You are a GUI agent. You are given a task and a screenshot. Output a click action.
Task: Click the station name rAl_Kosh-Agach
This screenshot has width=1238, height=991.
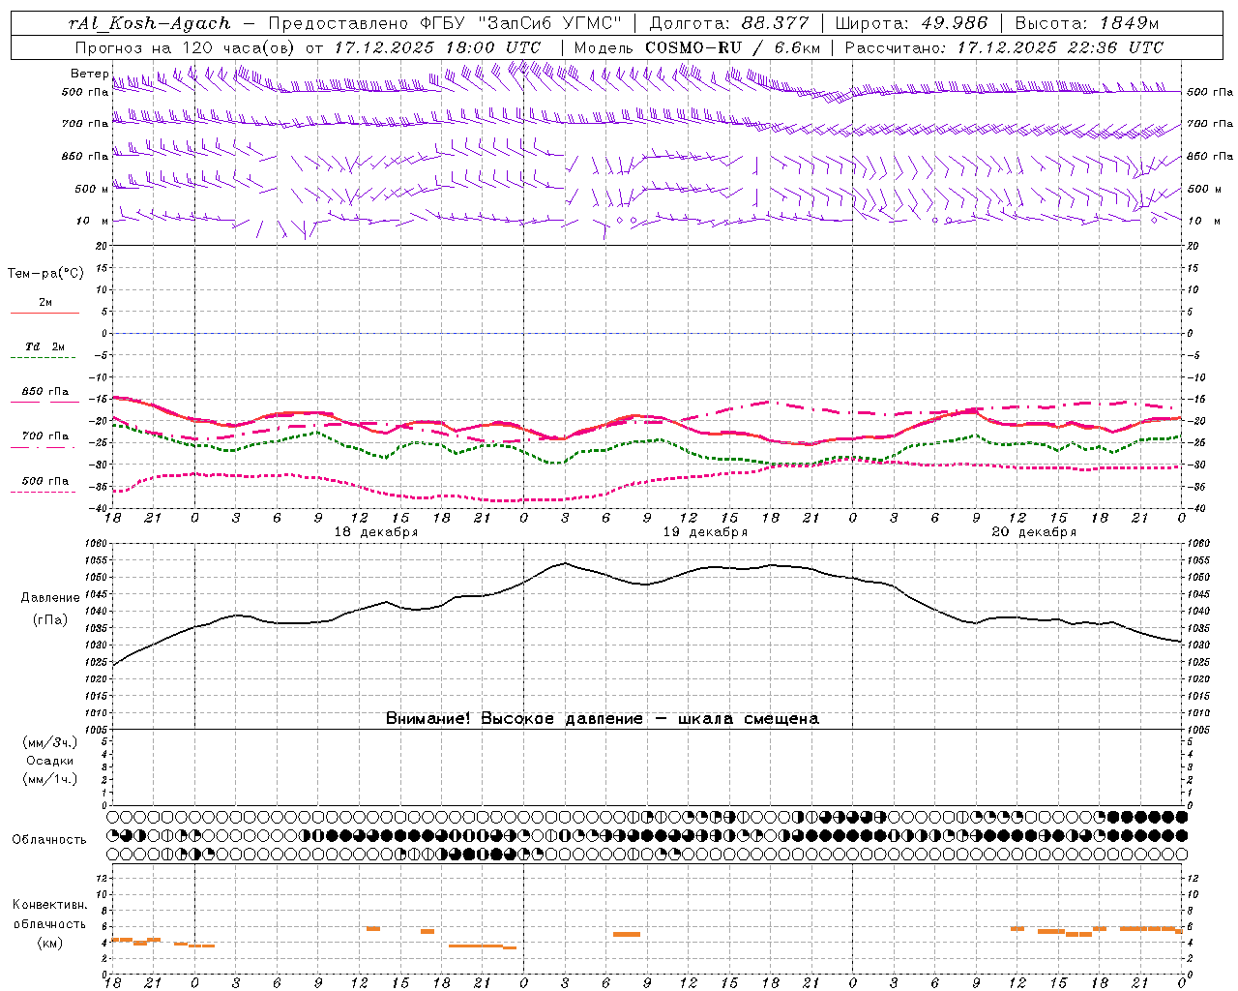[150, 23]
